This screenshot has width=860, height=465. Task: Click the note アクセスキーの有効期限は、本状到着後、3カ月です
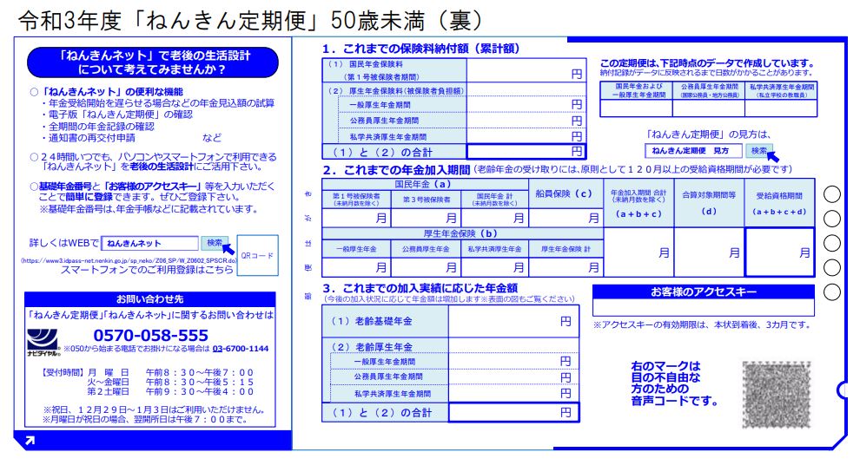(x=702, y=324)
